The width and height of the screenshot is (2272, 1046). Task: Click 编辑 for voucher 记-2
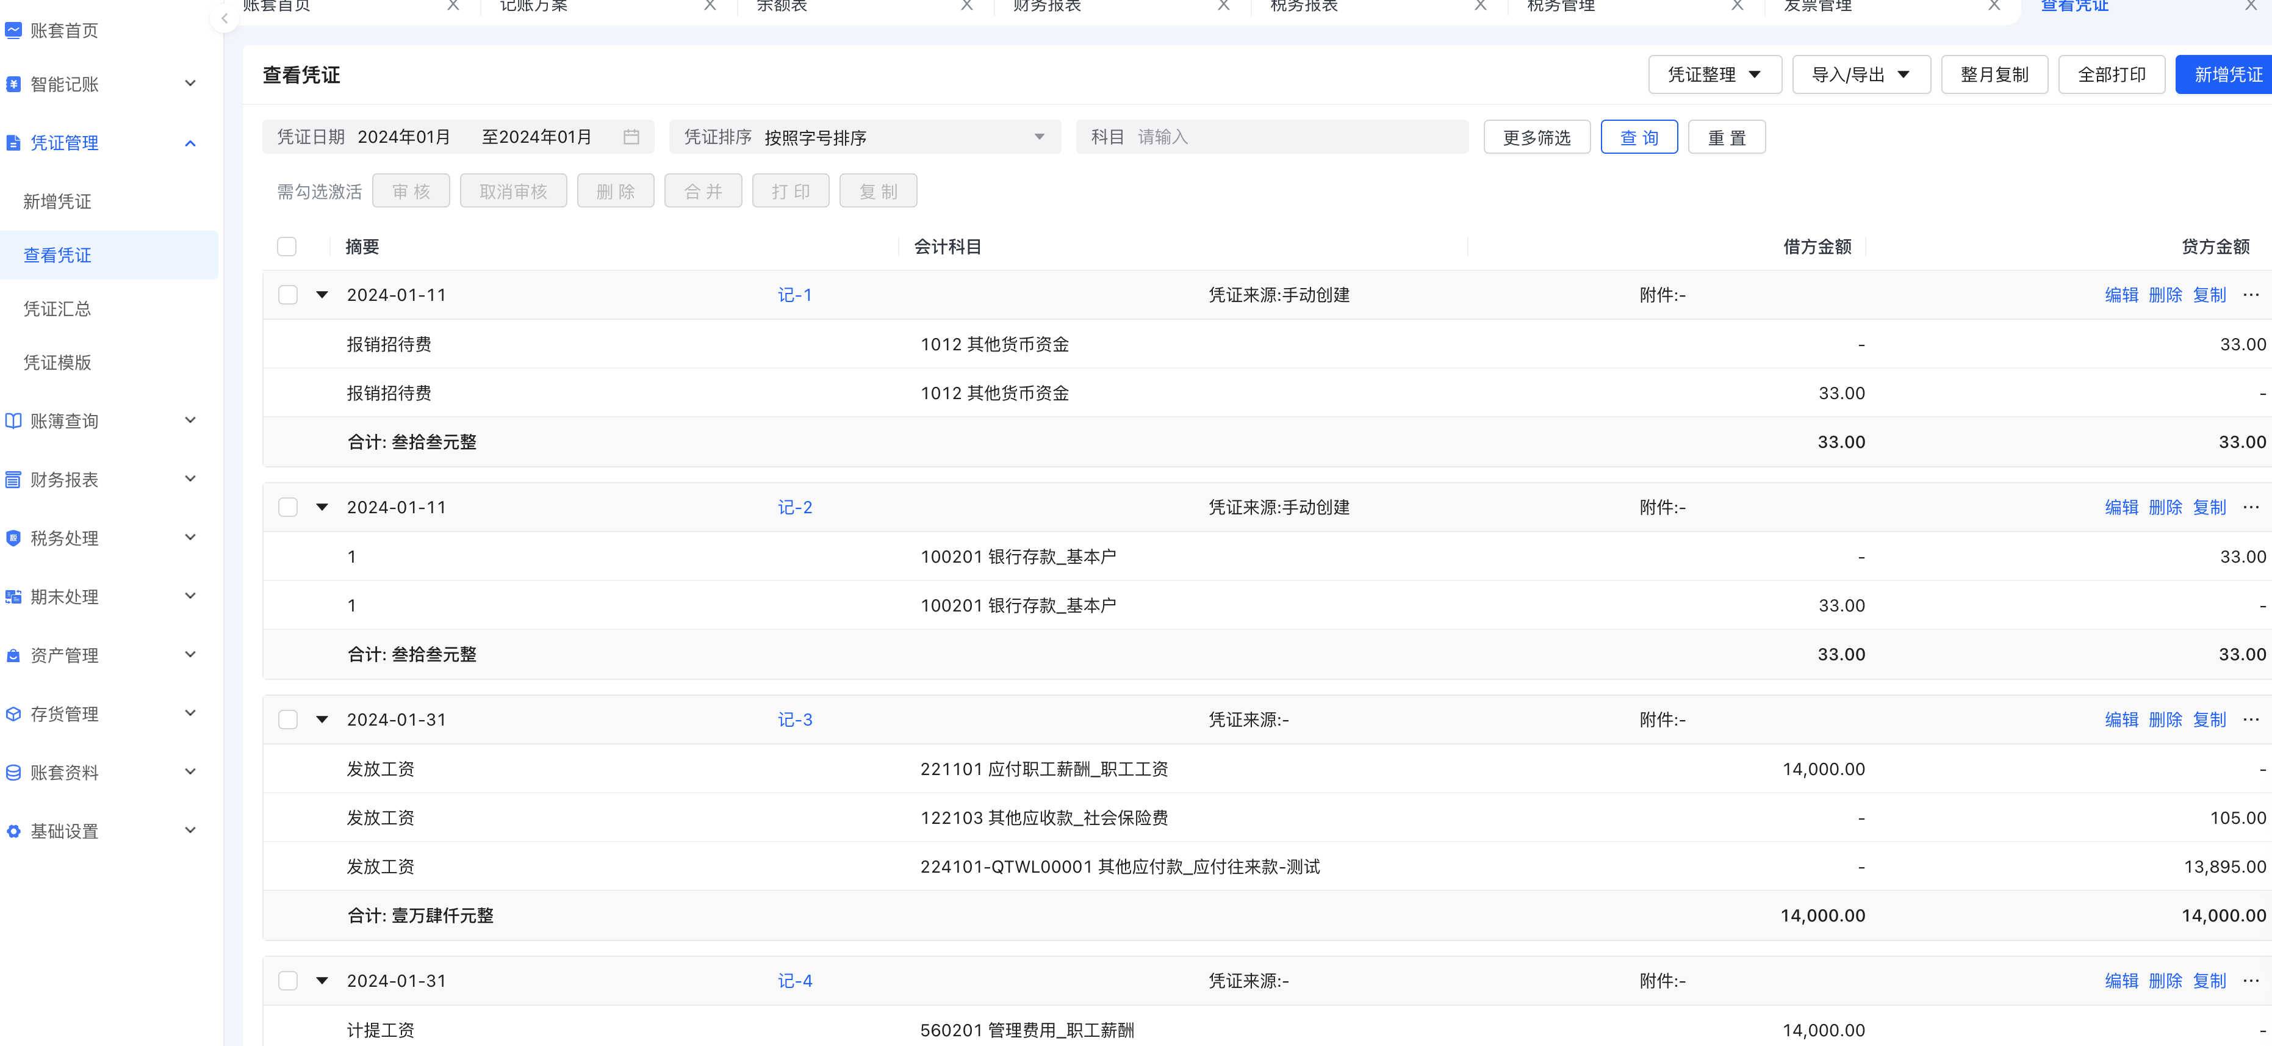point(2121,507)
